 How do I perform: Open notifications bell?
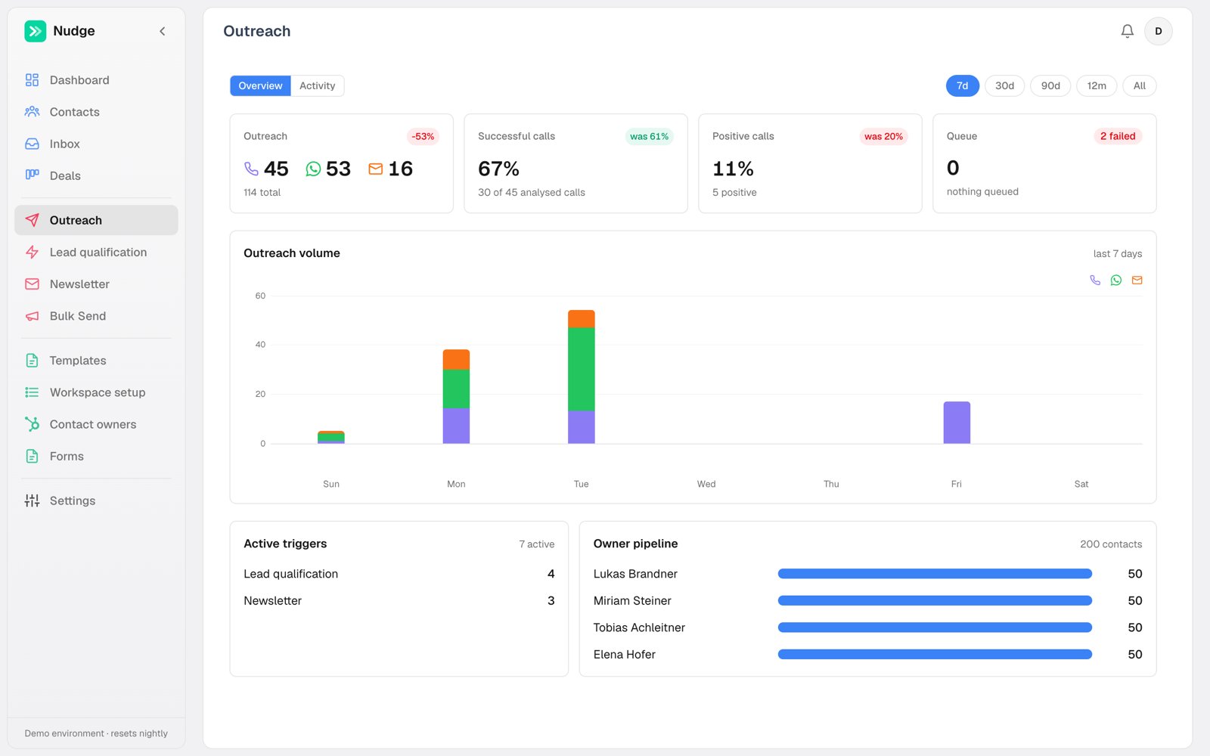click(x=1127, y=31)
